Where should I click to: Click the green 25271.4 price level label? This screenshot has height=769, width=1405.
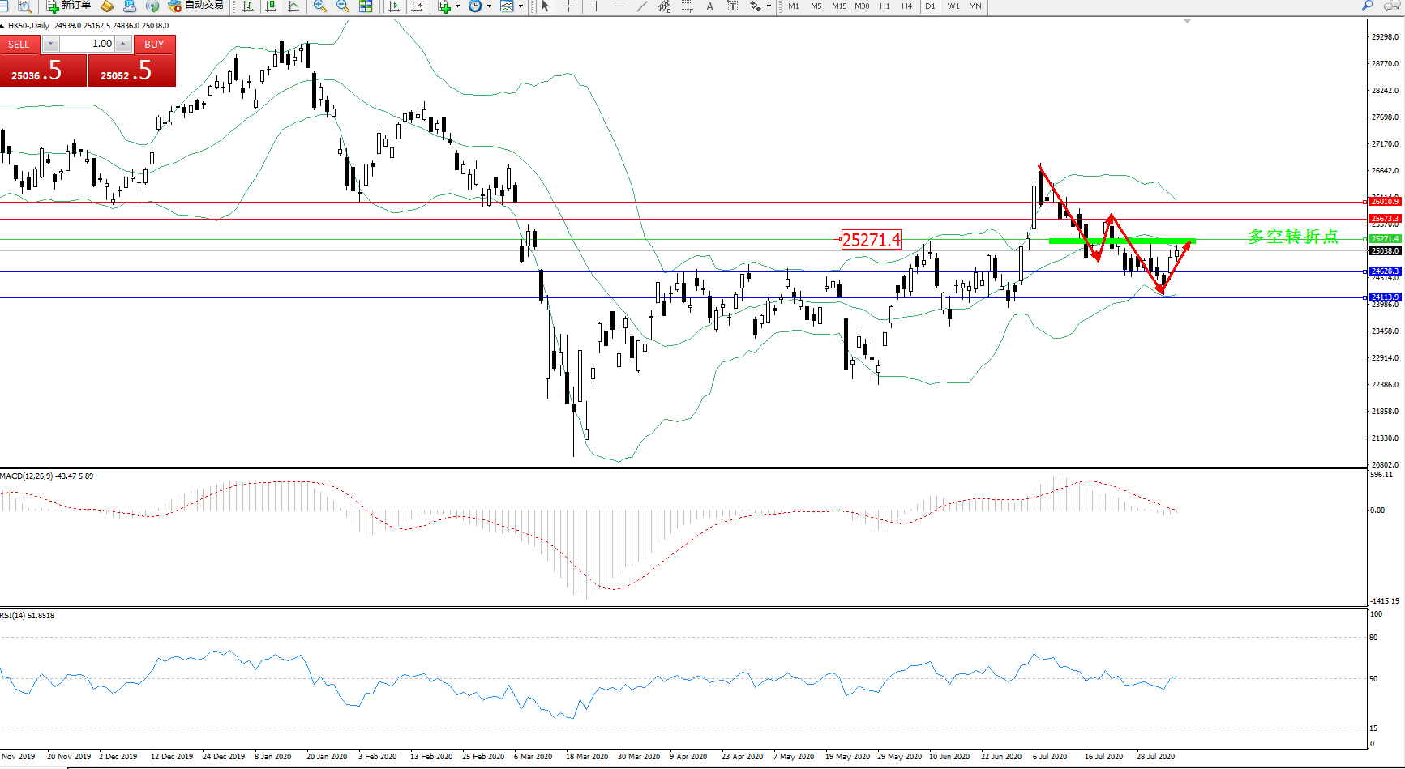1384,239
